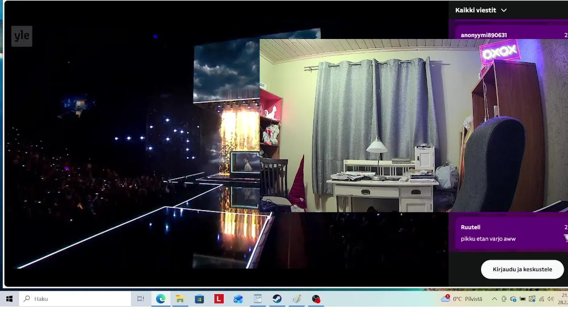The image size is (568, 319).
Task: Open Steam from the taskbar
Action: pyautogui.click(x=277, y=299)
